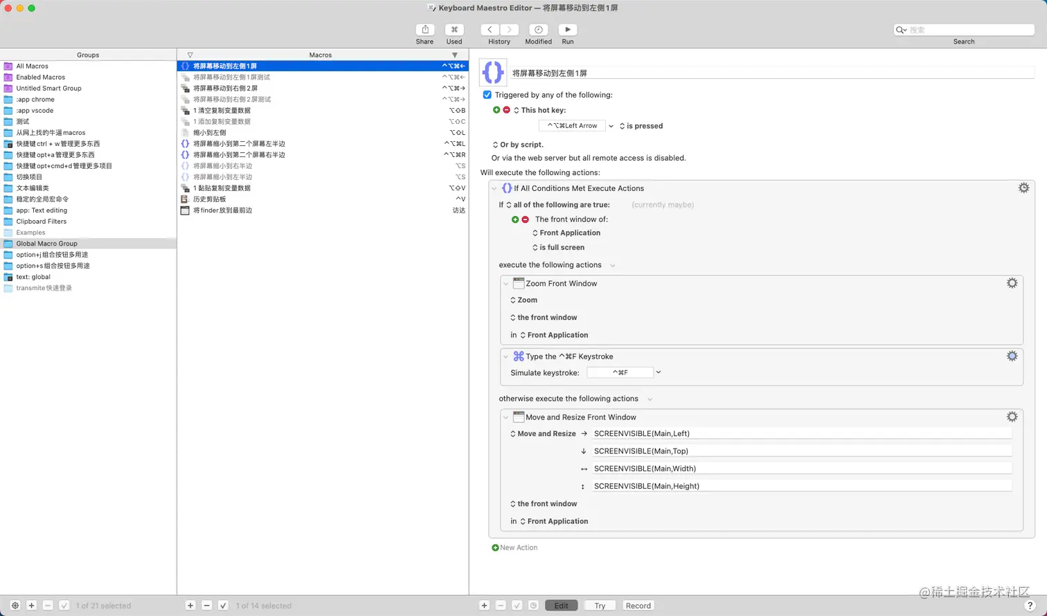Change 'all of the following are true' popup

558,205
